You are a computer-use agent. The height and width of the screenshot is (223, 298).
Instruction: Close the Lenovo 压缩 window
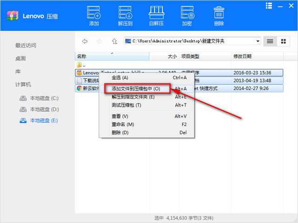click(x=291, y=6)
